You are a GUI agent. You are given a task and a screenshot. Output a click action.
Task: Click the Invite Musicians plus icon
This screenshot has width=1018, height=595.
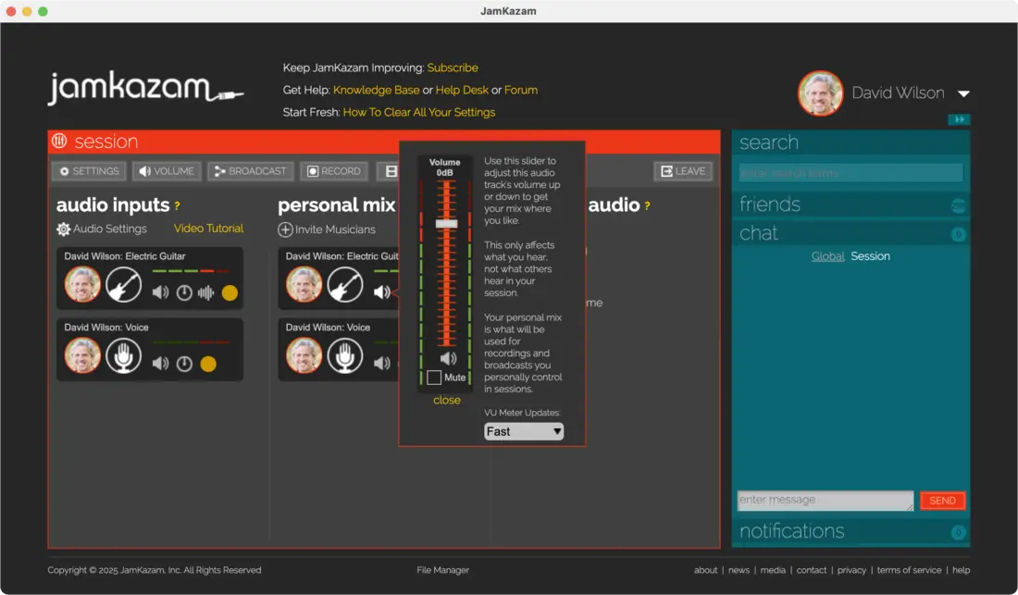tap(285, 229)
